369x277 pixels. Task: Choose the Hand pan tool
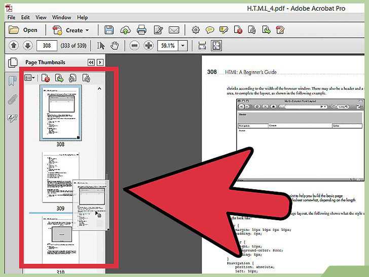pos(115,46)
